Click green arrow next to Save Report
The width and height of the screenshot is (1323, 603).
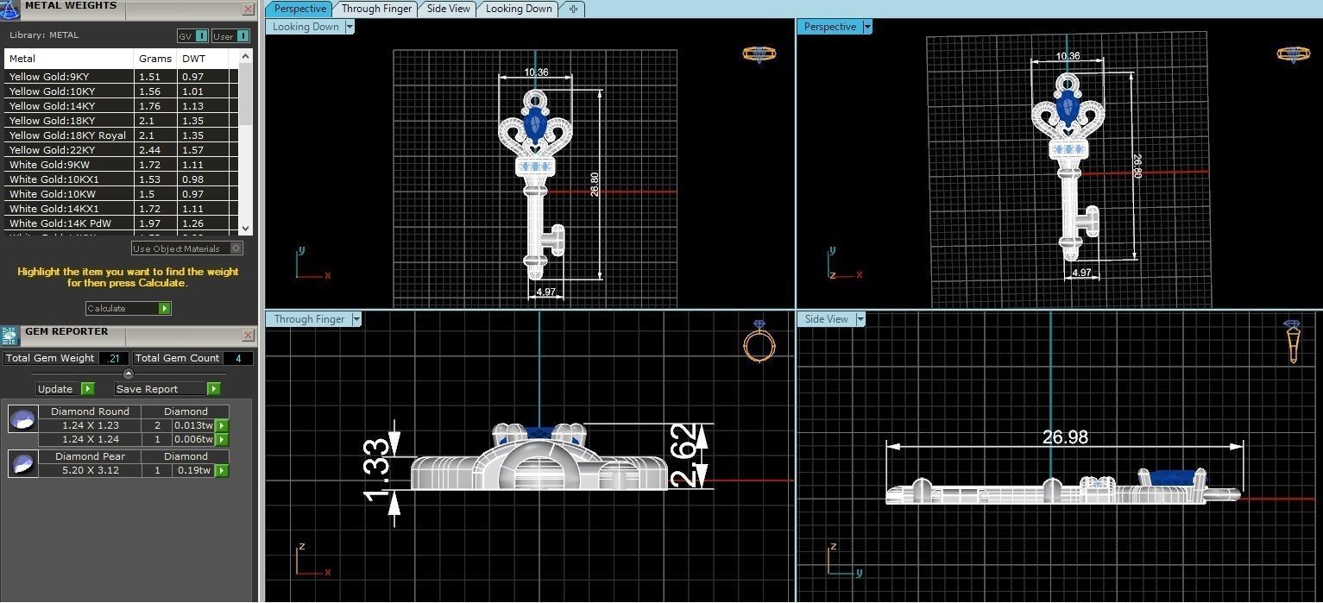coord(214,389)
